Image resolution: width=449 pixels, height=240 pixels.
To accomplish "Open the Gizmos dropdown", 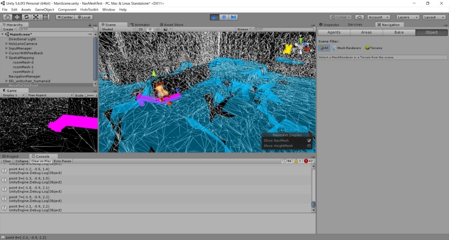I will (244, 29).
